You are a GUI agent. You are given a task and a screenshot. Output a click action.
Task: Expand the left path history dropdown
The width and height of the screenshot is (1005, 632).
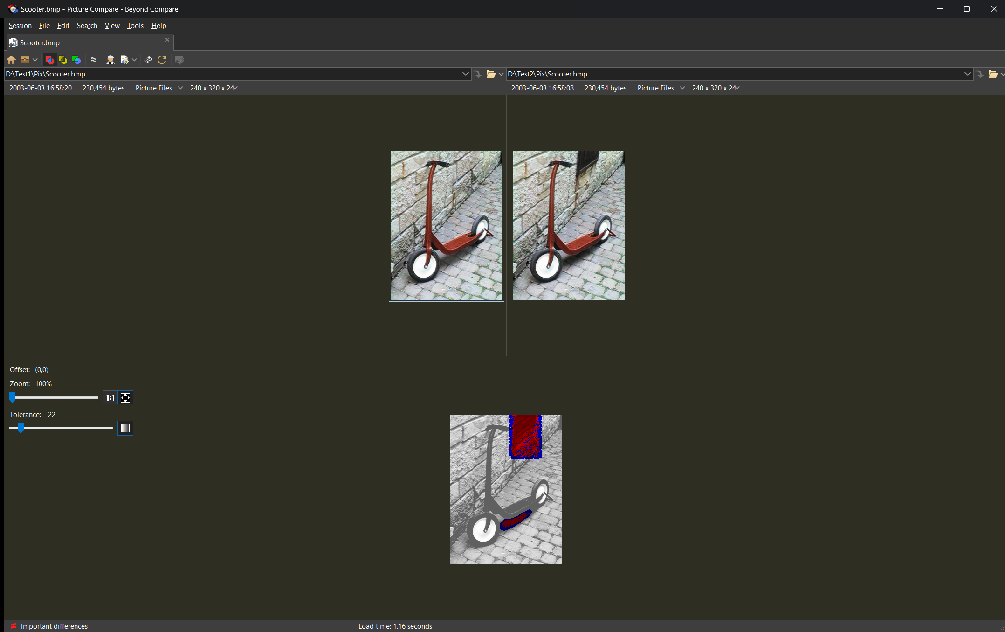coord(465,74)
